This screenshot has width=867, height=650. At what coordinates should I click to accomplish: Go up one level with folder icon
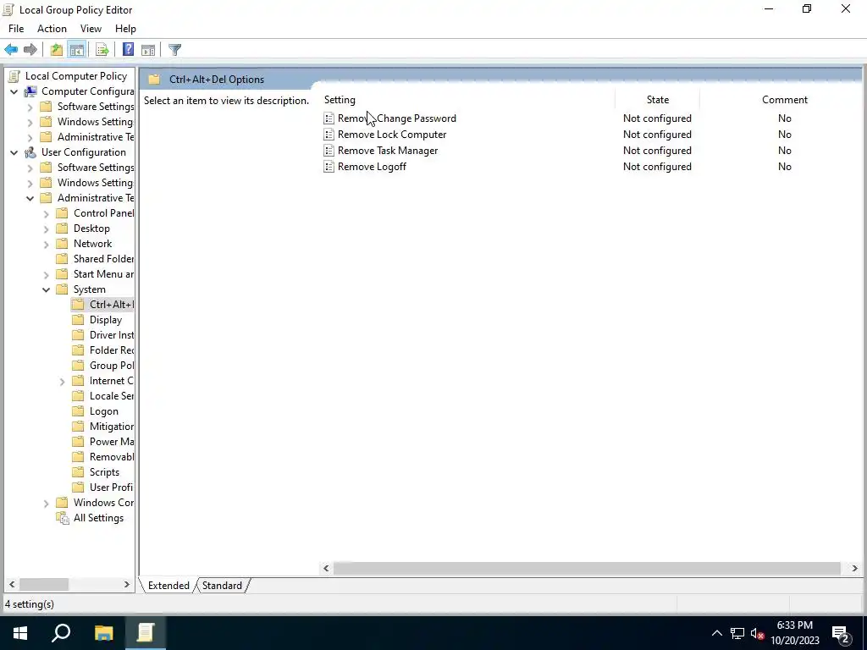click(x=57, y=50)
